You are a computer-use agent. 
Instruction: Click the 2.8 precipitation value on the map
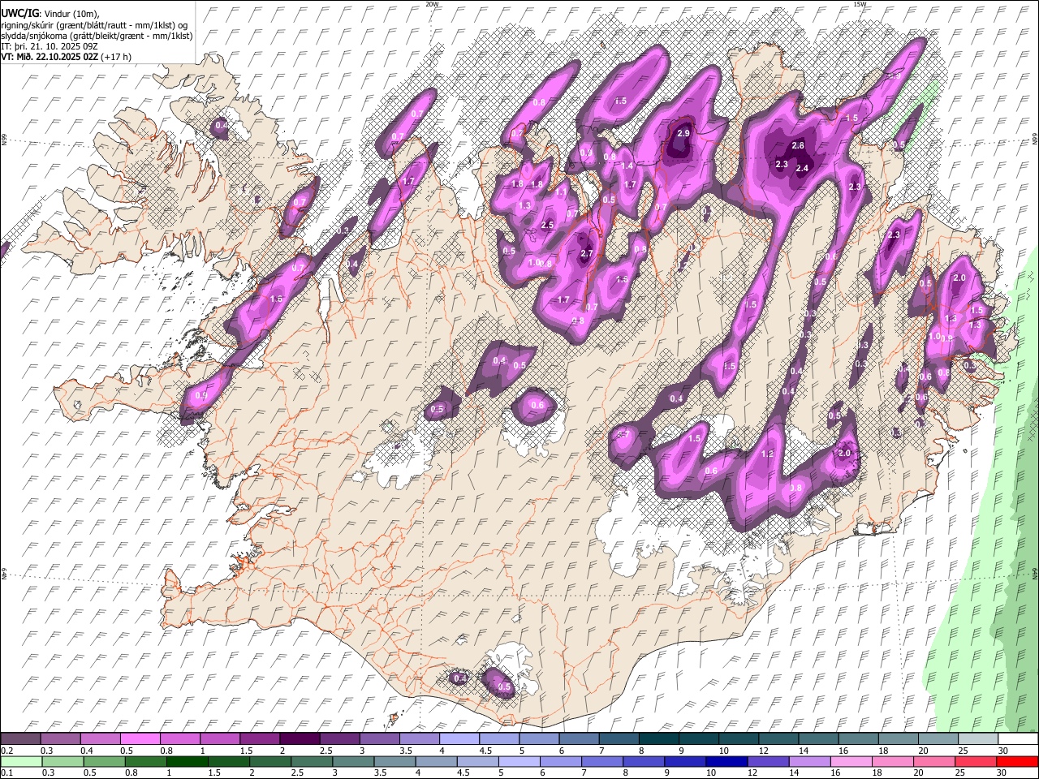(798, 145)
